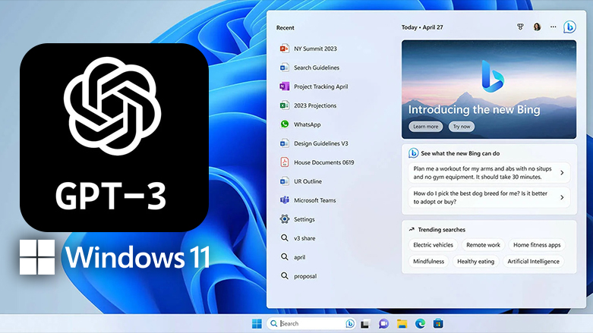Click the taskbar Search input field
This screenshot has width=593, height=333.
tap(311, 324)
